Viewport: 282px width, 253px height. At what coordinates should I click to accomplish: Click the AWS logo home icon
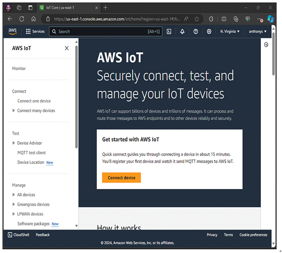pyautogui.click(x=13, y=31)
